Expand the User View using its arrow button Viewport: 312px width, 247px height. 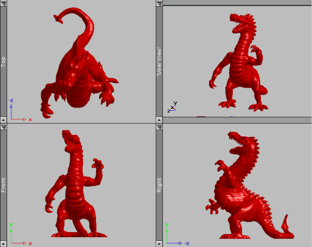coord(159,119)
